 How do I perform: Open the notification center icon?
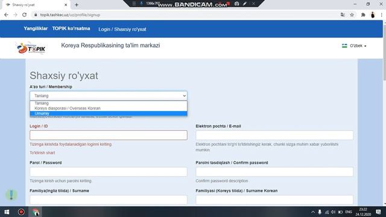tap(378, 212)
